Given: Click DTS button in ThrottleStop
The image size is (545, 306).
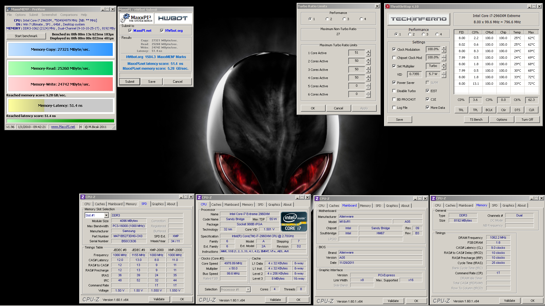Looking at the screenshot, I should click(x=517, y=110).
